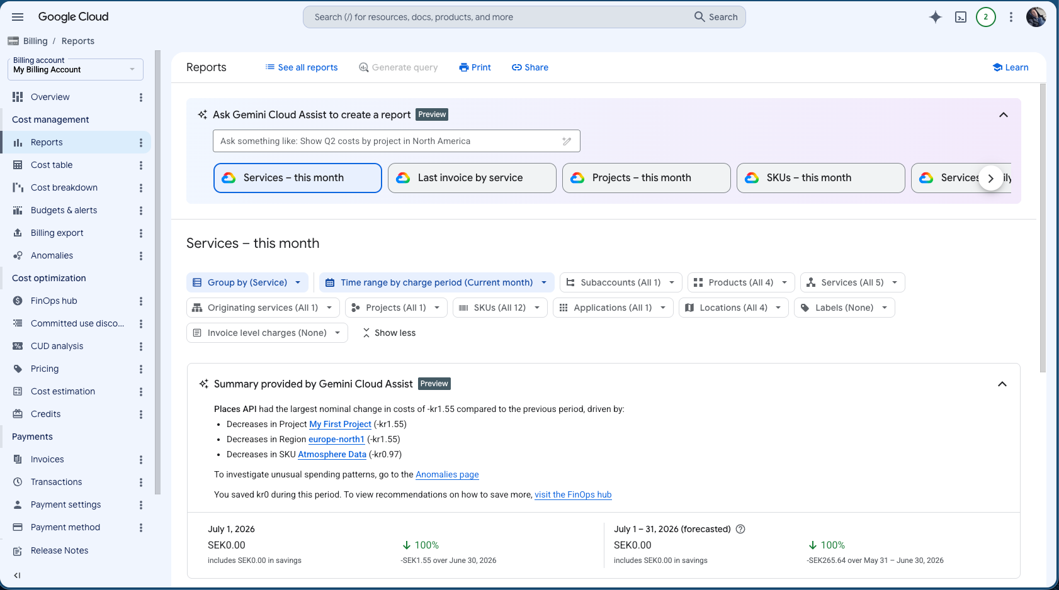Open more options for Cost breakdown

pos(141,188)
